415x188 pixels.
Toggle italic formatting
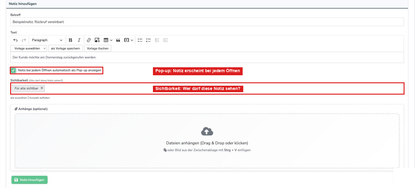pyautogui.click(x=79, y=40)
